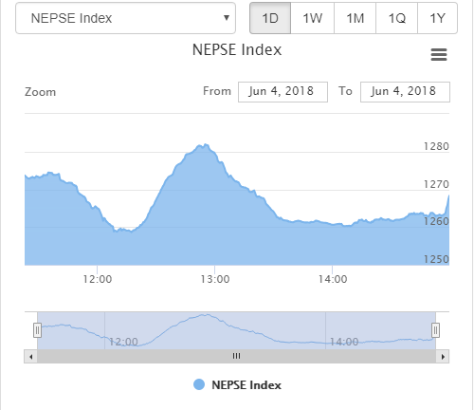The image size is (474, 410).
Task: Open the chart hamburger context menu
Action: tap(439, 55)
